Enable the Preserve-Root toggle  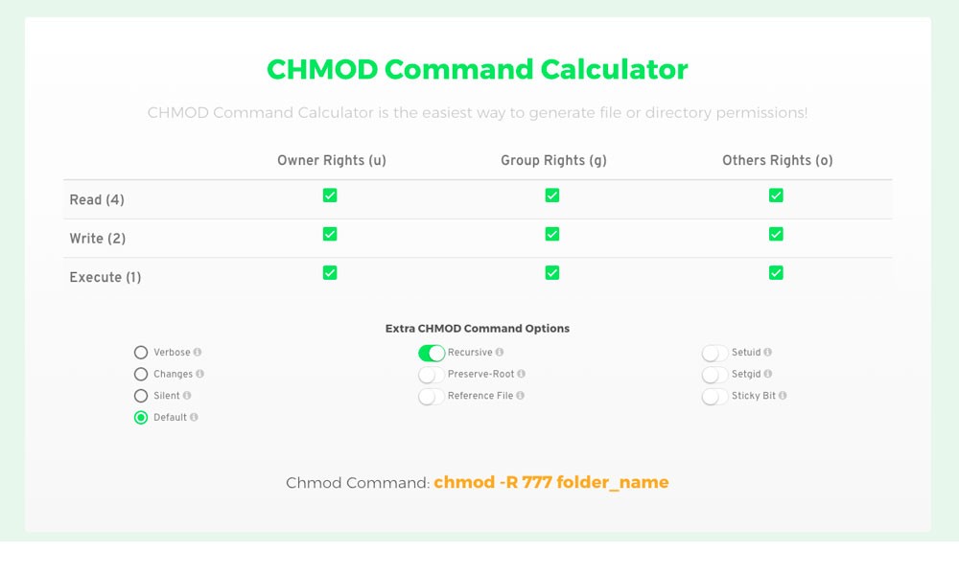click(x=432, y=375)
